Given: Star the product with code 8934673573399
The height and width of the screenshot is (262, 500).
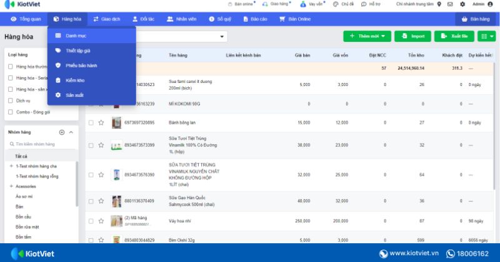Looking at the screenshot, I should click(101, 145).
